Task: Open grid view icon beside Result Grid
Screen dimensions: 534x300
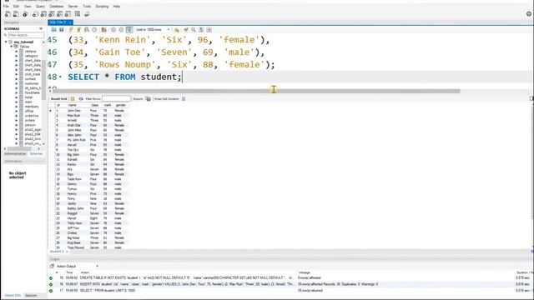Action: (x=73, y=99)
